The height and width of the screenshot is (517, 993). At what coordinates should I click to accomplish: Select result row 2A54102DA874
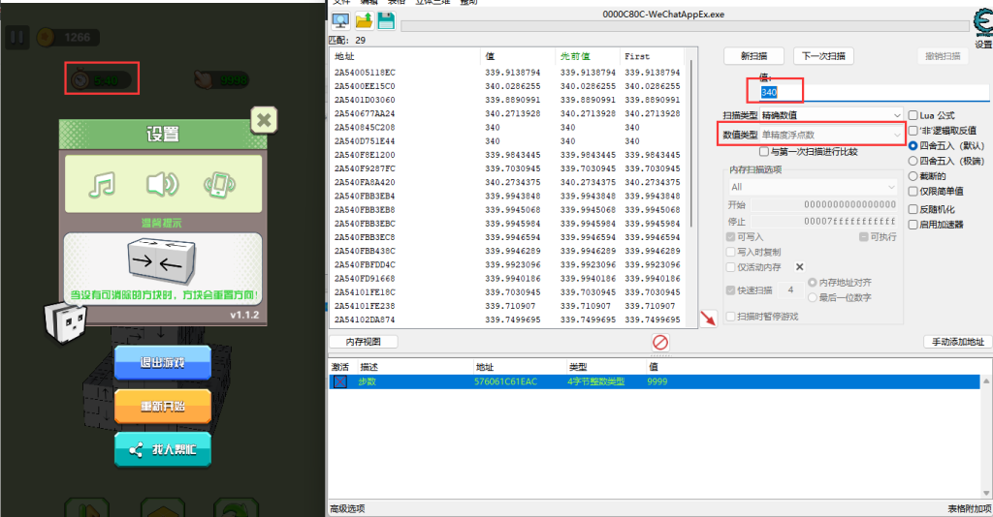[507, 319]
